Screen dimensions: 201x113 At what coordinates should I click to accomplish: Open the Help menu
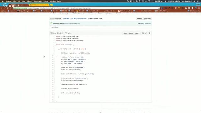[x=59, y=1]
